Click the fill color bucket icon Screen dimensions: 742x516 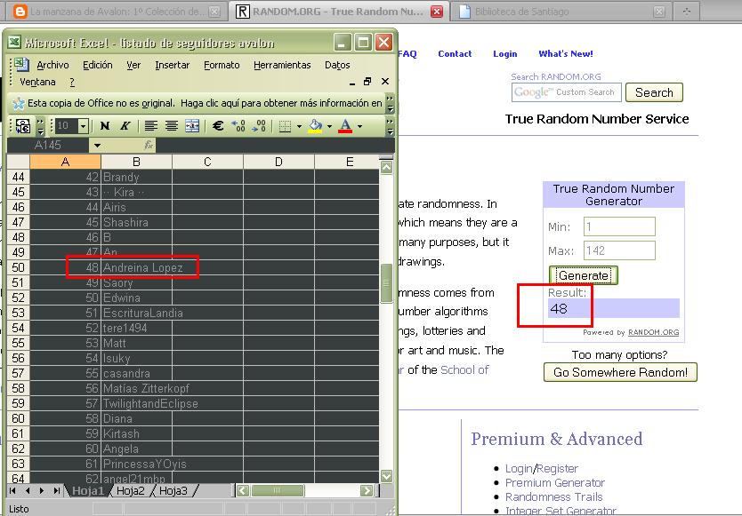click(315, 126)
